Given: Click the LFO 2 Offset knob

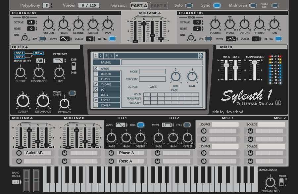Looking at the screenshot, I should point(188,138).
